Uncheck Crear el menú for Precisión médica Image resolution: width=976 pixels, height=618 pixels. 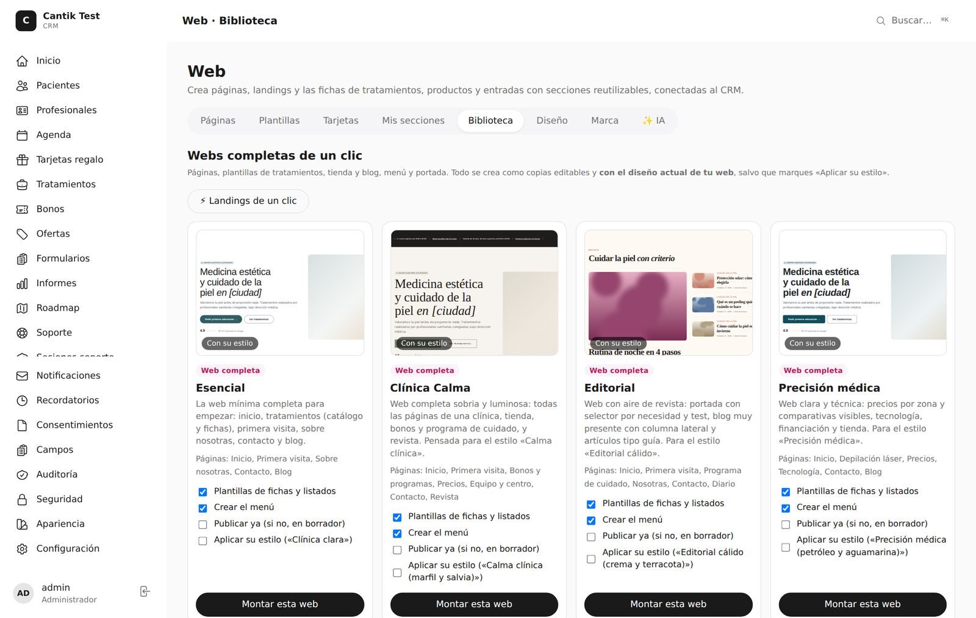point(786,508)
